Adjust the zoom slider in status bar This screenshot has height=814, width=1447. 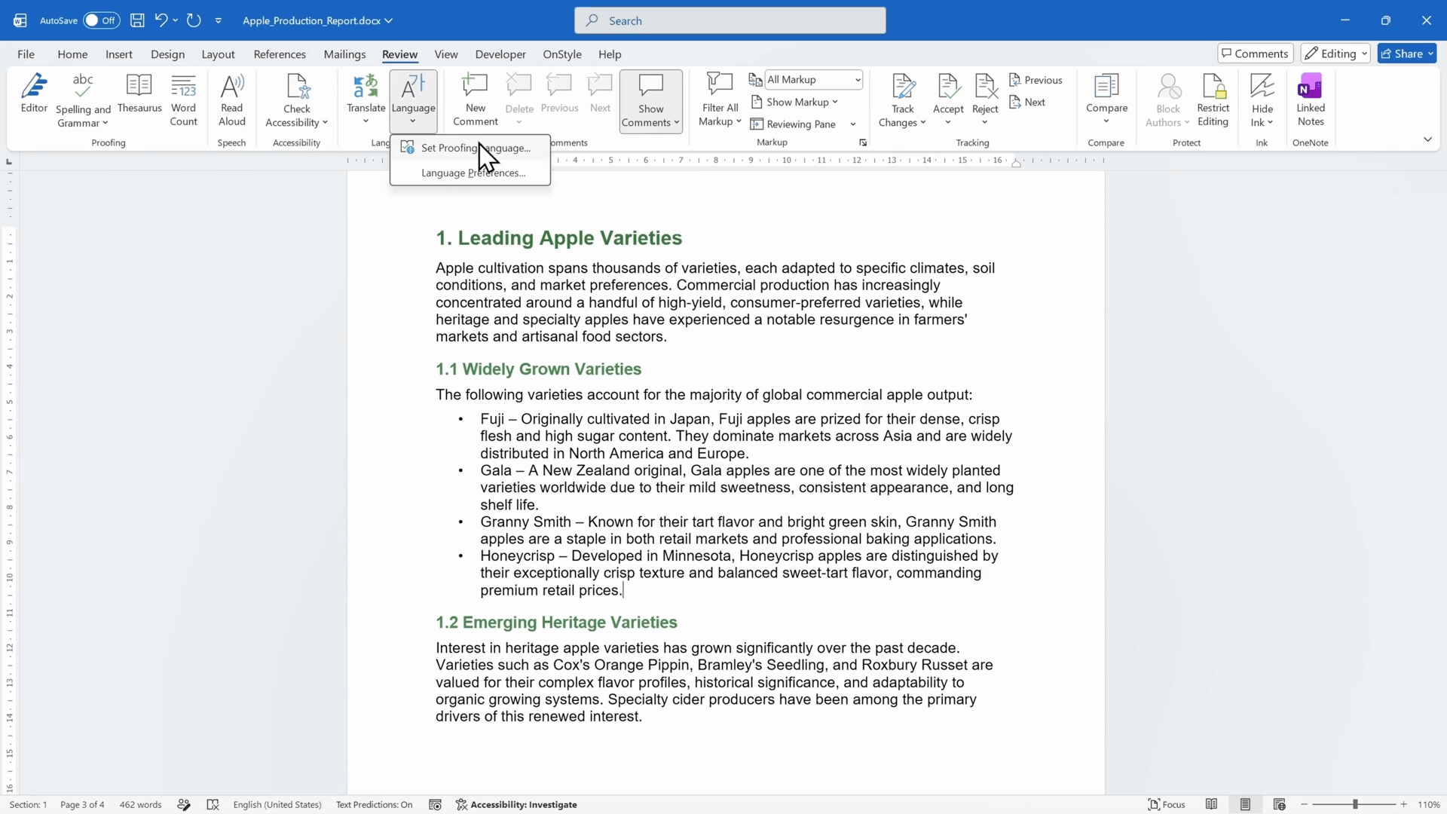[x=1354, y=805]
